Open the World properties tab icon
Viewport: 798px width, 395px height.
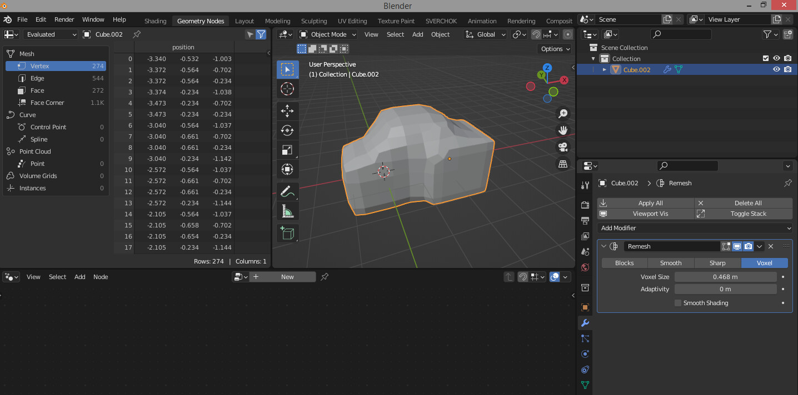[x=585, y=267]
